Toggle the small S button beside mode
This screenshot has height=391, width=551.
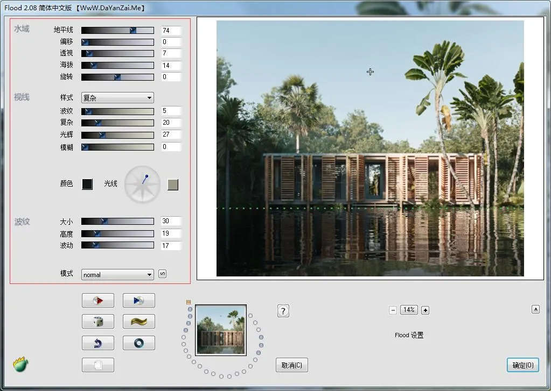(x=163, y=274)
